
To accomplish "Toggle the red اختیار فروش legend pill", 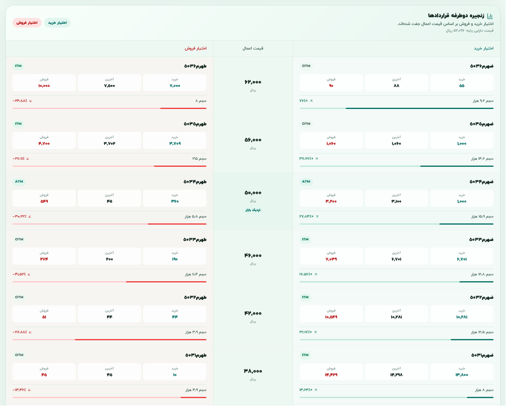I will point(27,22).
